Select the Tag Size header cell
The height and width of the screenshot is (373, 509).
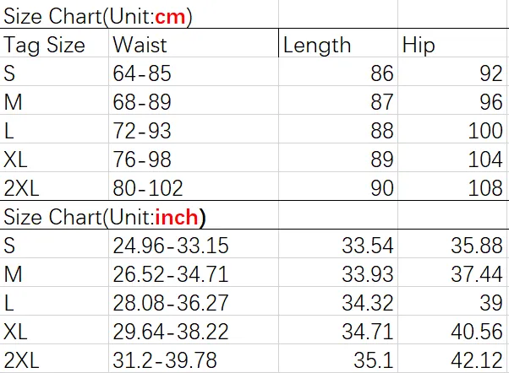54,43
